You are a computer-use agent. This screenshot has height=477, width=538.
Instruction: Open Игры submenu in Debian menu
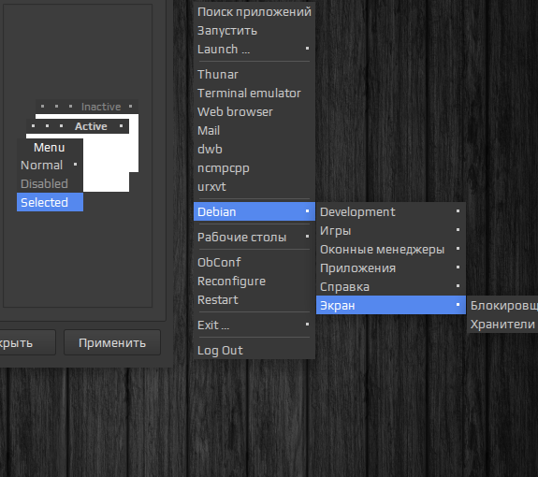click(x=391, y=230)
